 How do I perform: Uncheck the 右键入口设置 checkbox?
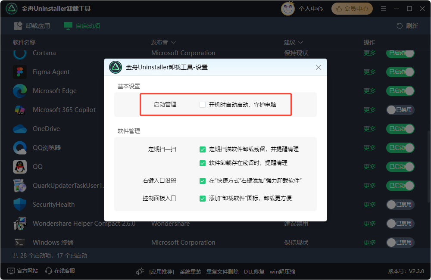[x=203, y=181]
